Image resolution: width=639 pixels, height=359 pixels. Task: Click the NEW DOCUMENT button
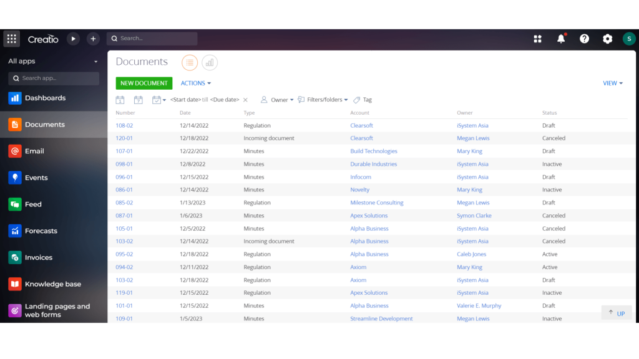click(145, 83)
